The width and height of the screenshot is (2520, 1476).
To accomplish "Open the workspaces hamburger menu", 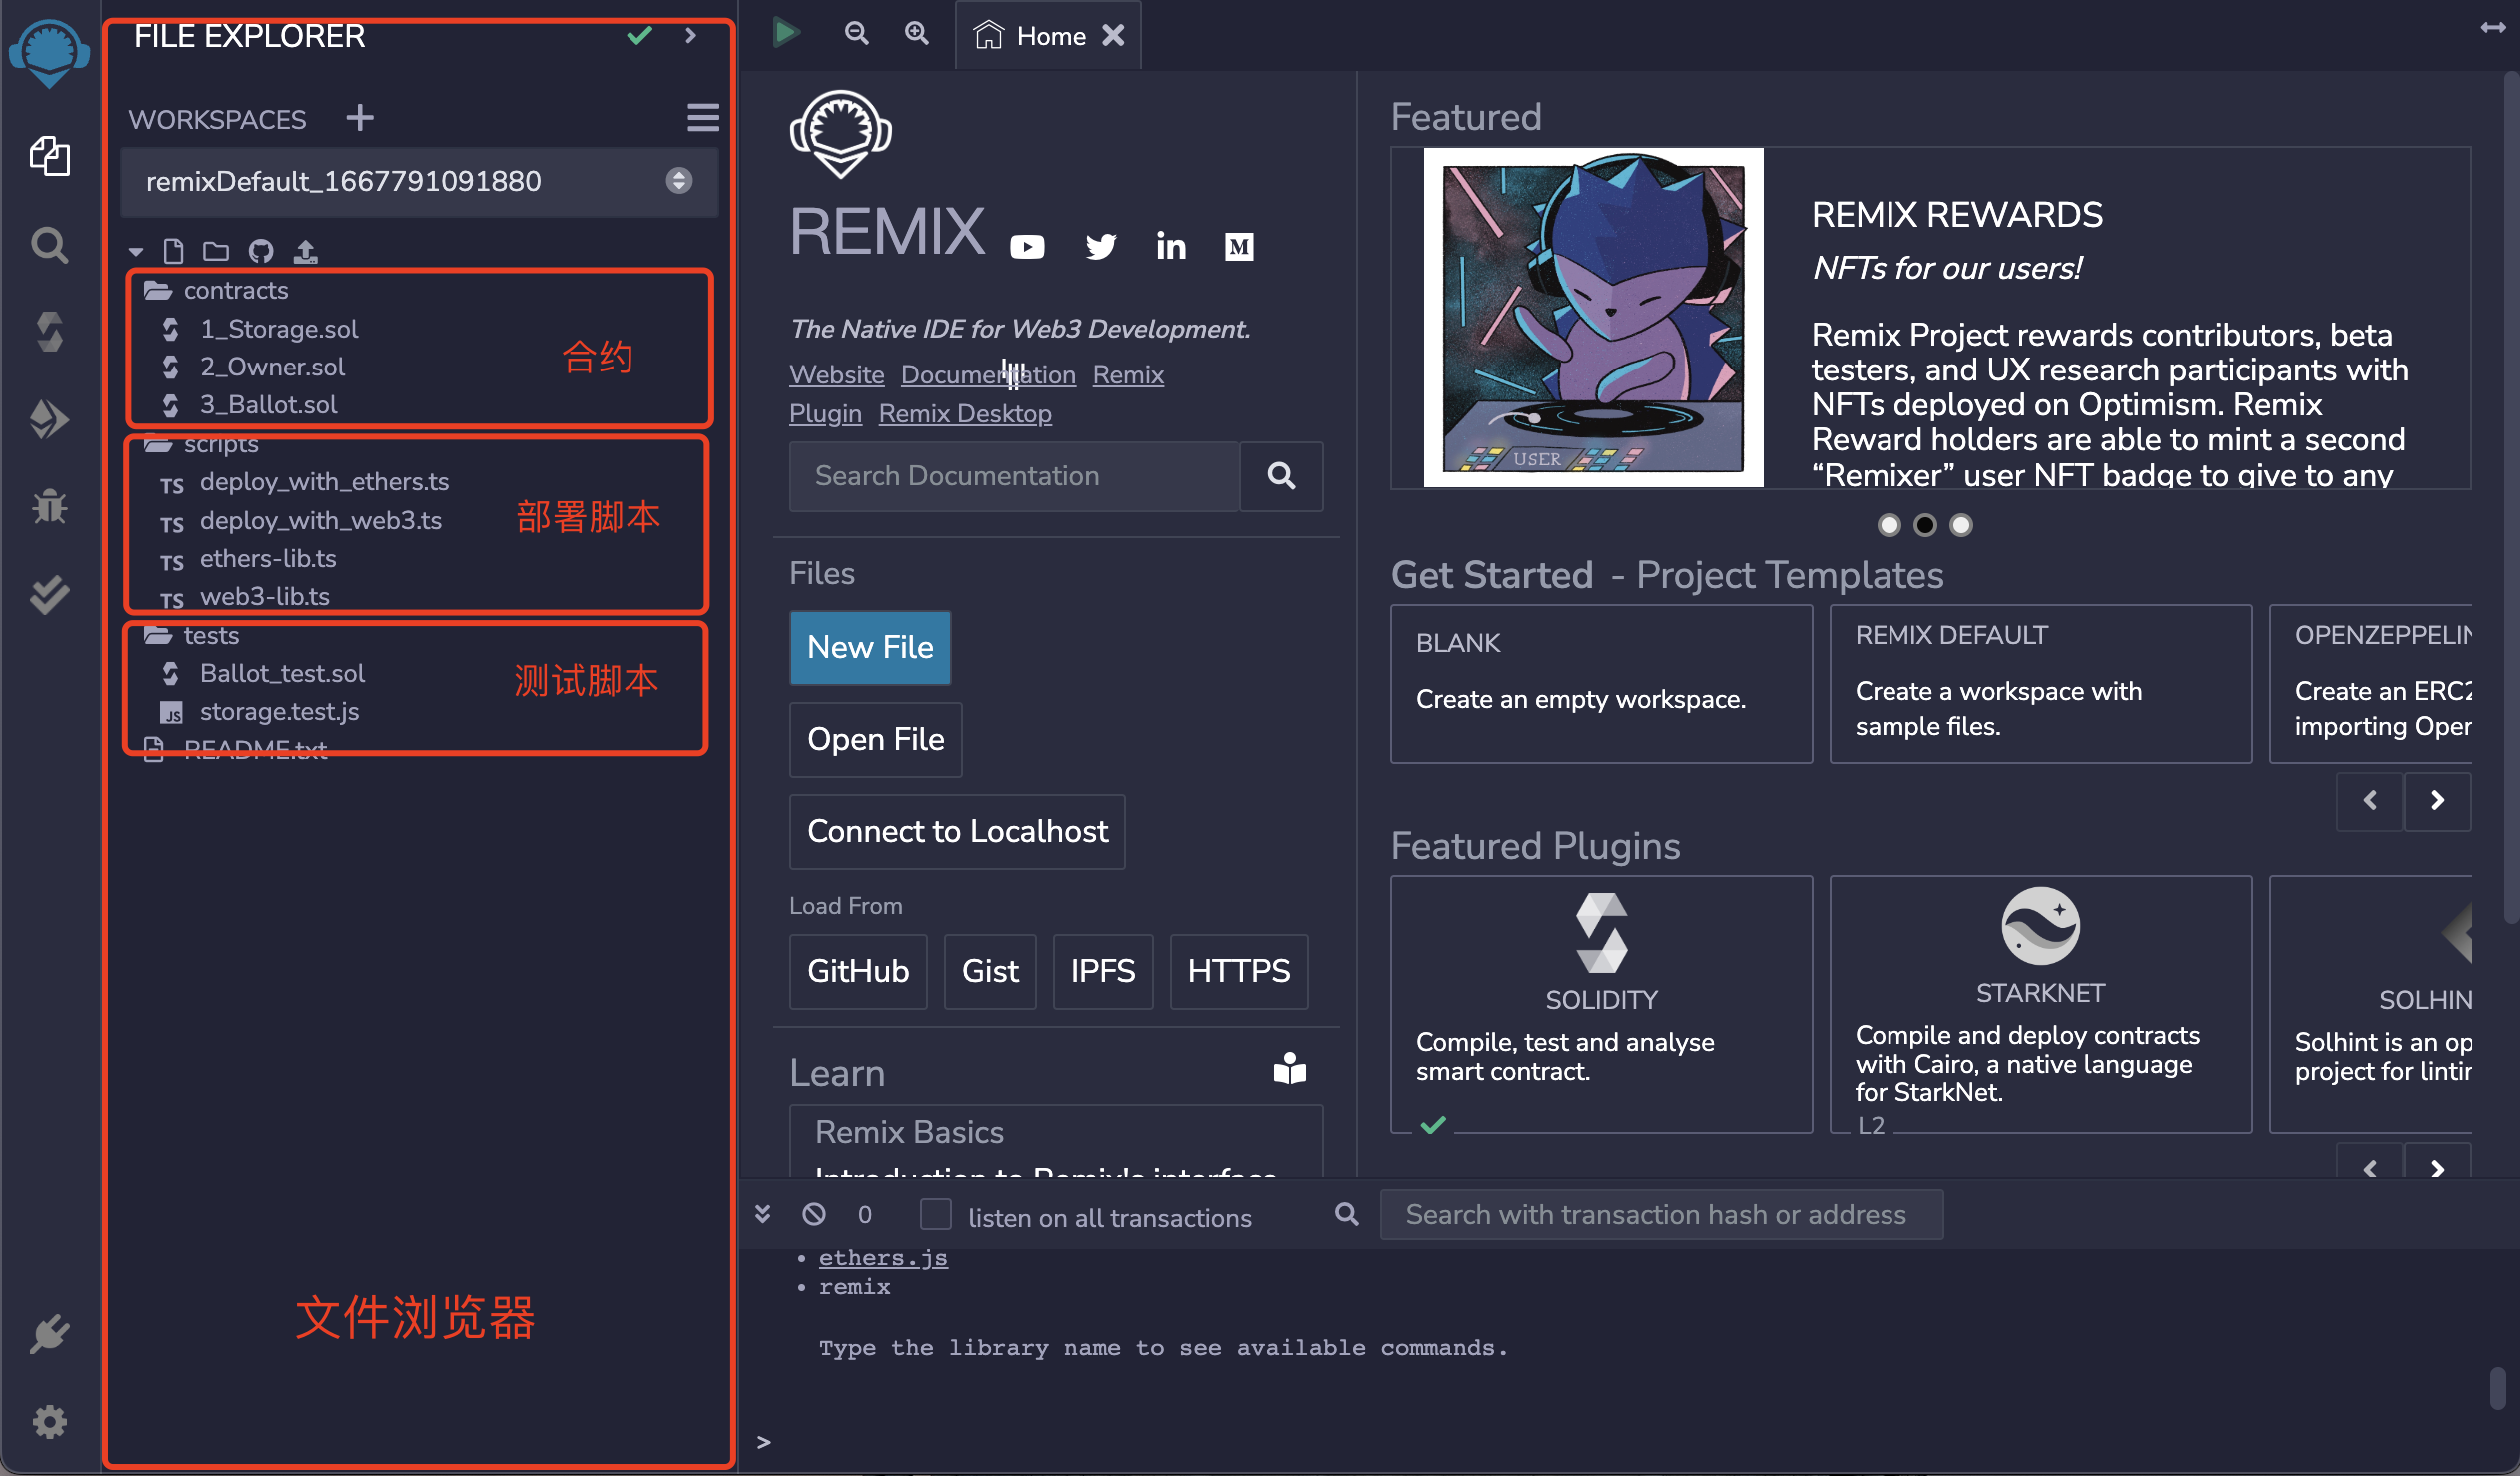I will coord(704,118).
